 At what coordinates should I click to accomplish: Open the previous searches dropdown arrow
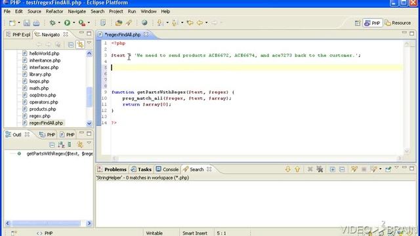point(381,169)
